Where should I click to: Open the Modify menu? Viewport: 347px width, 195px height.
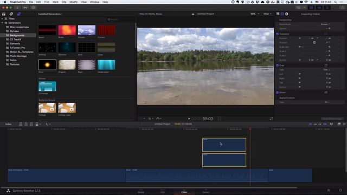(74, 2)
